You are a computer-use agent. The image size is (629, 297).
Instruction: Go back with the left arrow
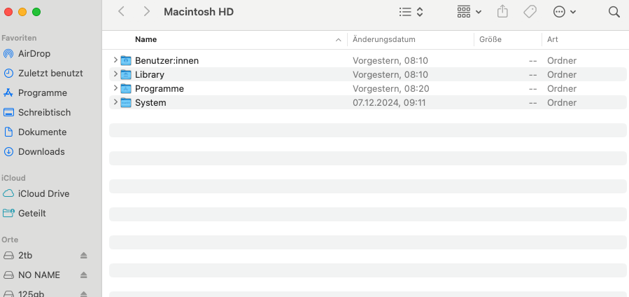(x=121, y=12)
